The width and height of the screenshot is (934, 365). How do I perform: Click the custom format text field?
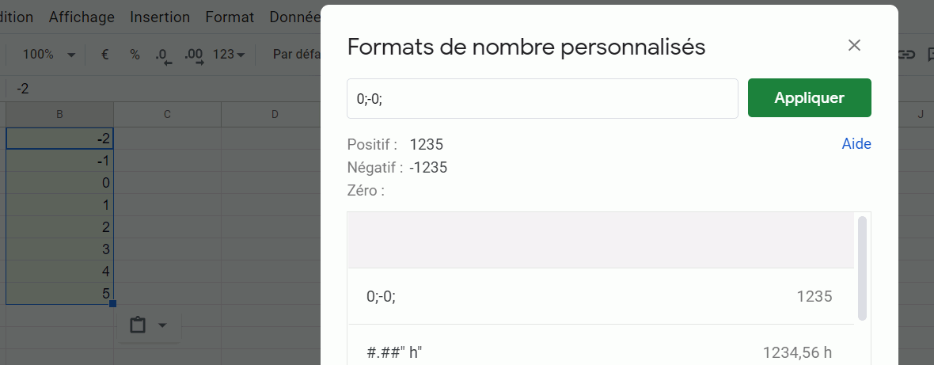(x=542, y=98)
